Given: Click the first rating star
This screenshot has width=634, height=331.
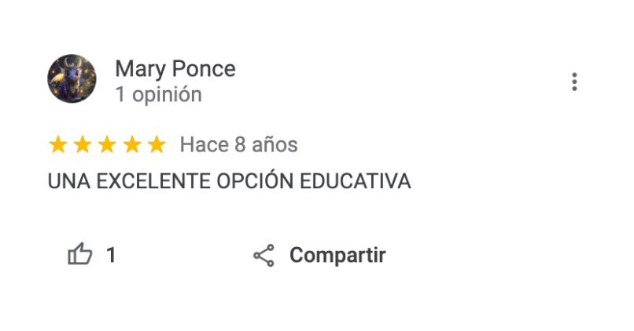Looking at the screenshot, I should (x=57, y=145).
